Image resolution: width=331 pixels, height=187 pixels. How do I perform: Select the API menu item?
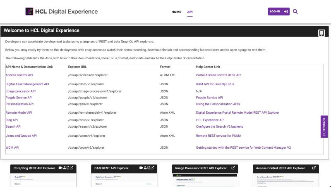190,12
